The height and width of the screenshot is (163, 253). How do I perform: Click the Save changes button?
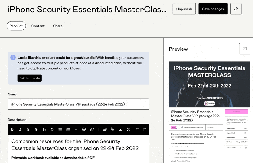click(x=213, y=9)
